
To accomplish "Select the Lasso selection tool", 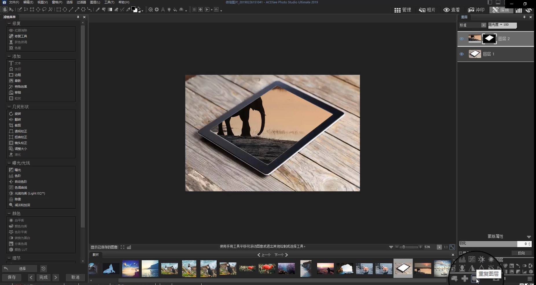I will coord(44,10).
